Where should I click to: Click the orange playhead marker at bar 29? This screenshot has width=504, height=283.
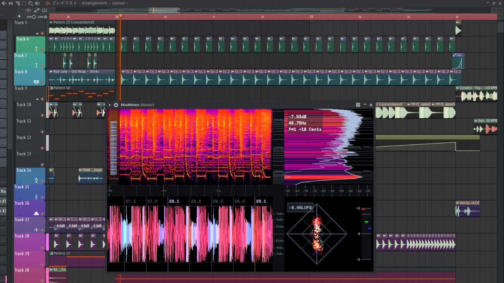(x=121, y=16)
